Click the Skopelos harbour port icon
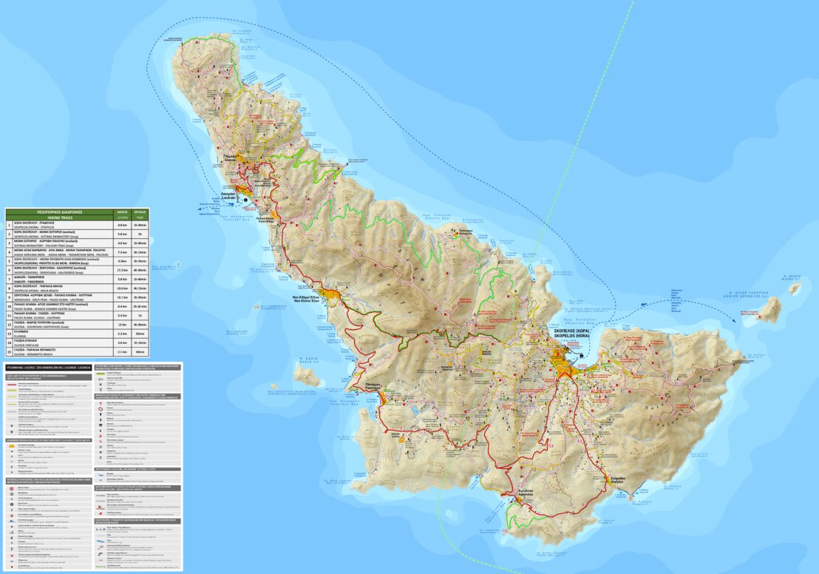The width and height of the screenshot is (819, 574). tap(581, 357)
